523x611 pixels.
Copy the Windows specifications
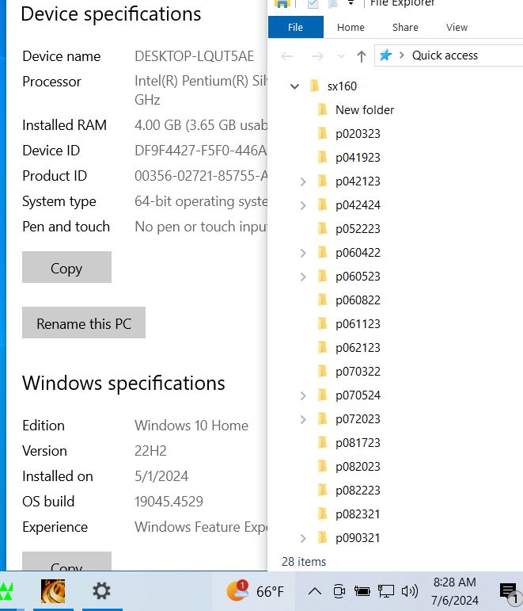click(66, 562)
